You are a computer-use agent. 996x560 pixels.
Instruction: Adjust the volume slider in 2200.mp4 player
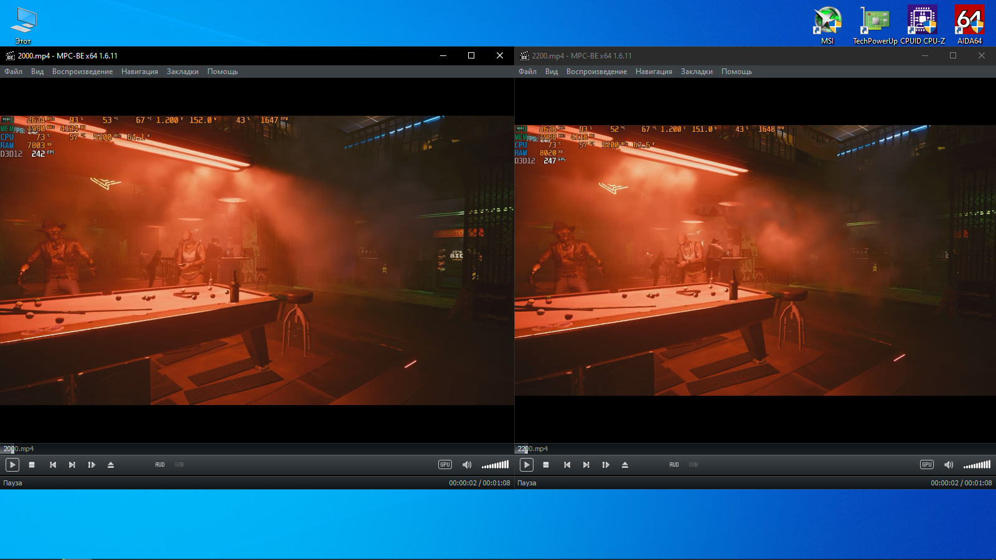click(x=977, y=465)
